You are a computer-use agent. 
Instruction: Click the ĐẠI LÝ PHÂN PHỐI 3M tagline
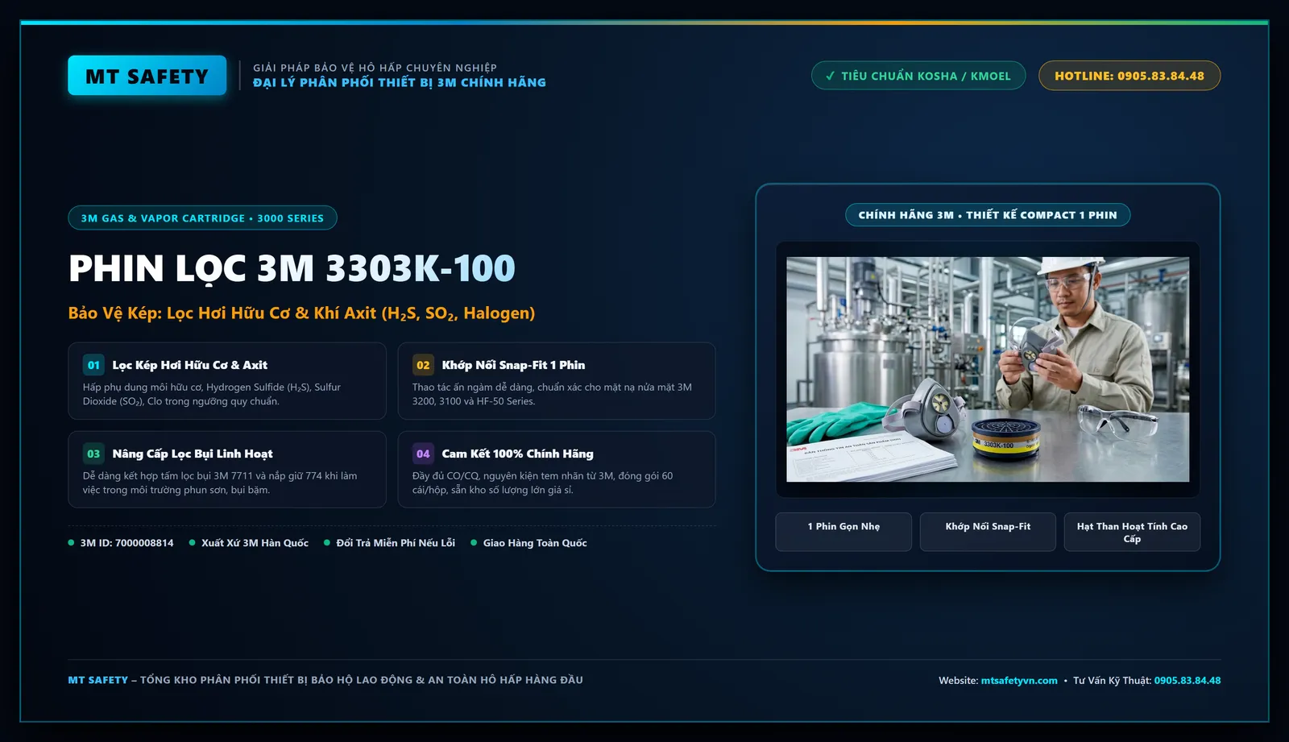[400, 82]
